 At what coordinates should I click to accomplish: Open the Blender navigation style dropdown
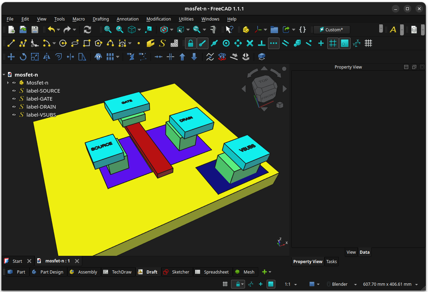coord(343,284)
